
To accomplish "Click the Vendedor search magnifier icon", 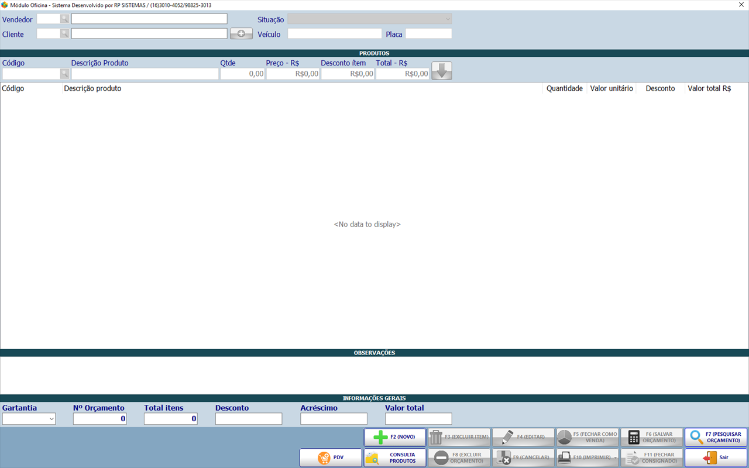I will (64, 19).
